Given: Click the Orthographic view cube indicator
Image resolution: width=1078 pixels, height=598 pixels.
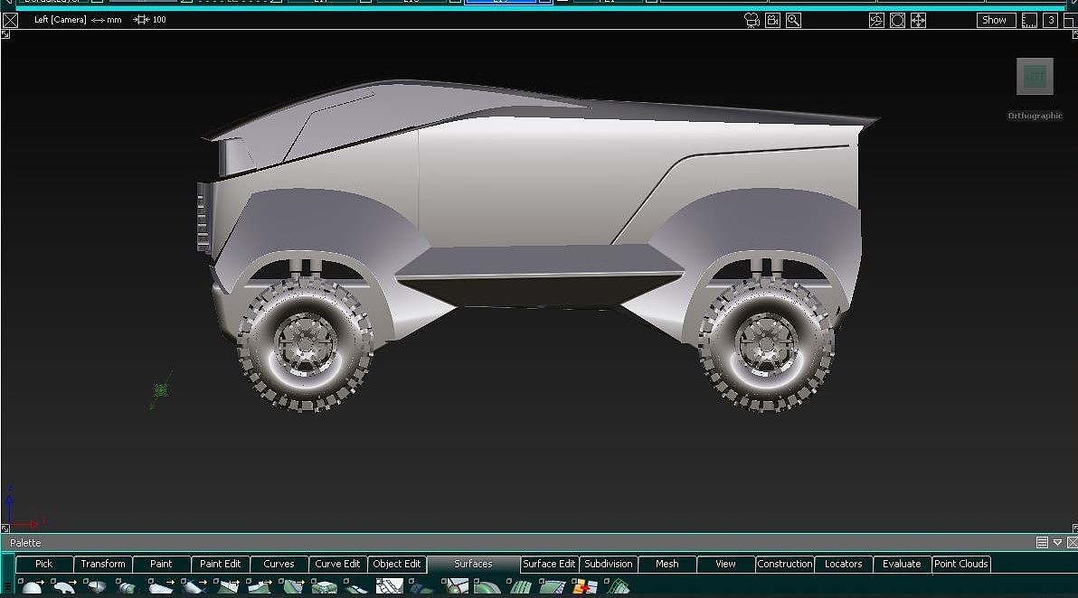Looking at the screenshot, I should pos(1034,76).
